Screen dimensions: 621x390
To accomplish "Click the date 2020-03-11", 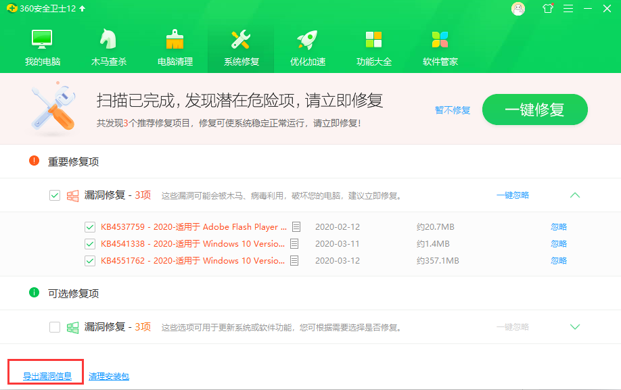I will [338, 244].
